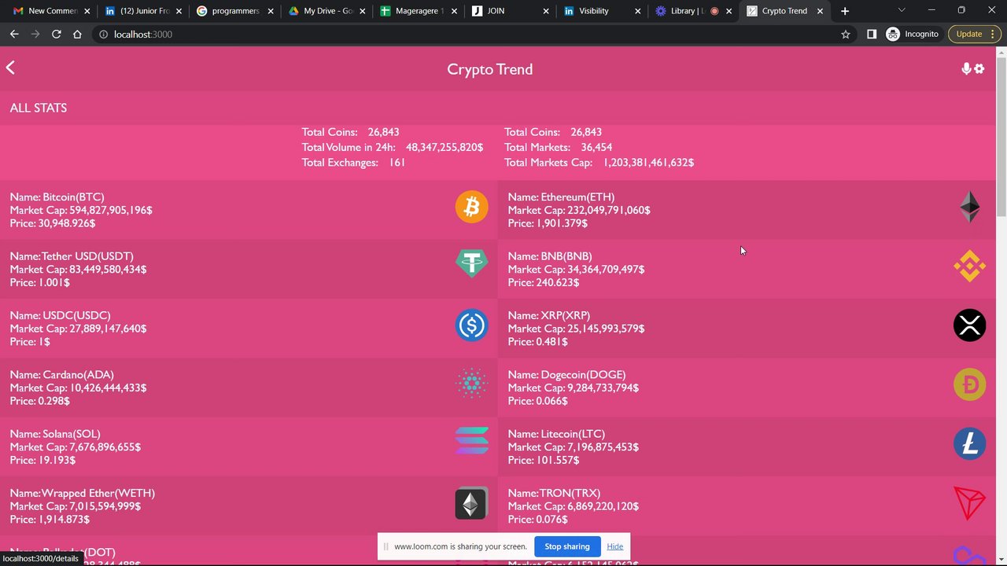Select the Name: Bitcoin(BTC) text
This screenshot has width=1007, height=566.
click(x=57, y=197)
